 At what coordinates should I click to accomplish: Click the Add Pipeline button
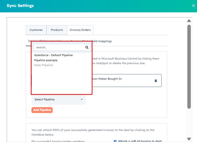42,110
